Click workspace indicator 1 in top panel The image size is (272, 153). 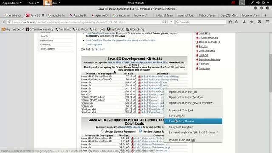[242, 3]
